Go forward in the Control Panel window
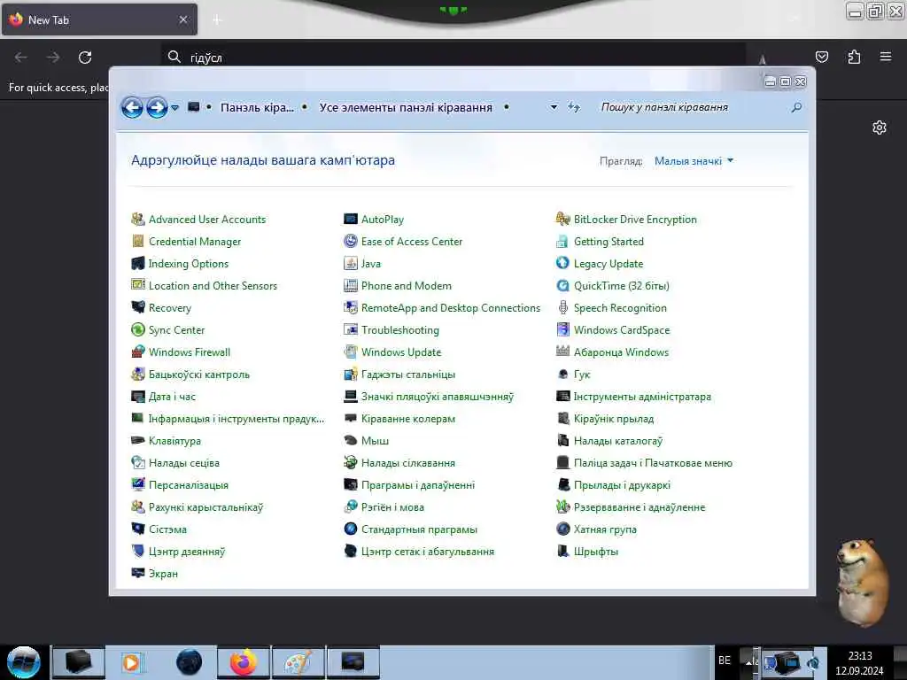 157,107
